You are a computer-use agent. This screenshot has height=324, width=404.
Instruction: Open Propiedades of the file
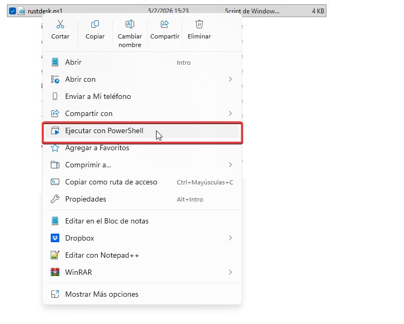click(x=86, y=199)
